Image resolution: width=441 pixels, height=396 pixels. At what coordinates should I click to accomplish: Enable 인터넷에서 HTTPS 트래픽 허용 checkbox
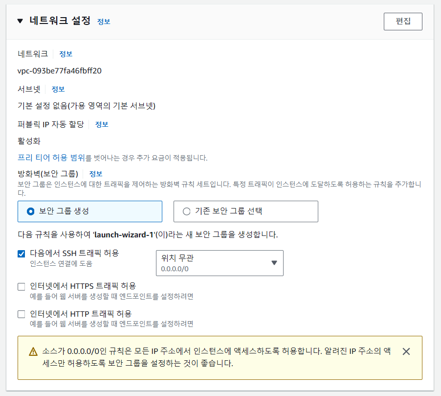tap(22, 287)
